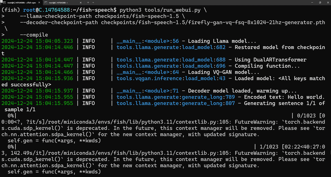This screenshot has width=331, height=177.
Task: Close the terminal window
Action: pos(327,2)
